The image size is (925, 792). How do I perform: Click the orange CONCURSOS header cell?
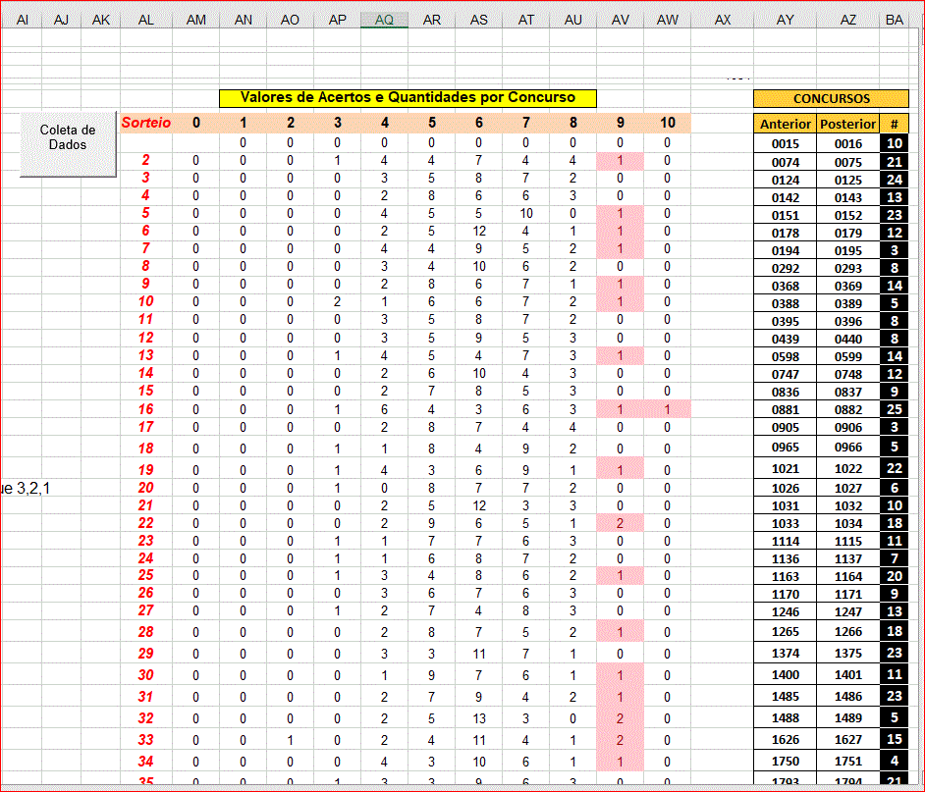(831, 98)
